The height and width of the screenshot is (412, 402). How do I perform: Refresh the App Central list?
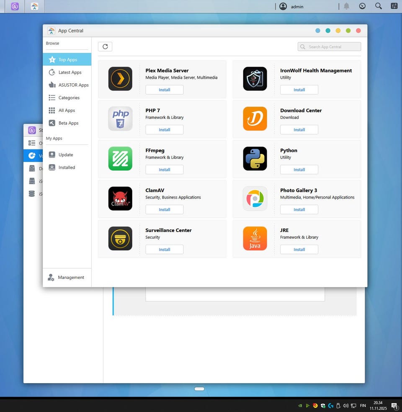pyautogui.click(x=105, y=46)
